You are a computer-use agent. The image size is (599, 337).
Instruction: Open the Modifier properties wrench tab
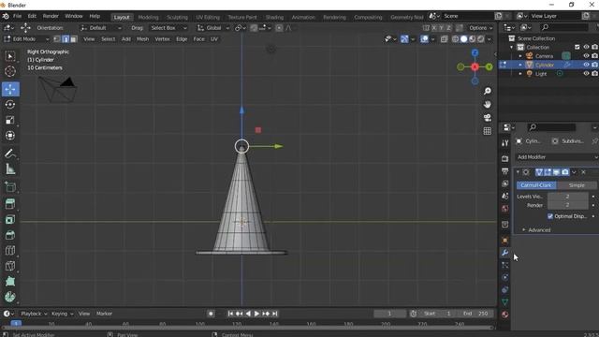[504, 253]
